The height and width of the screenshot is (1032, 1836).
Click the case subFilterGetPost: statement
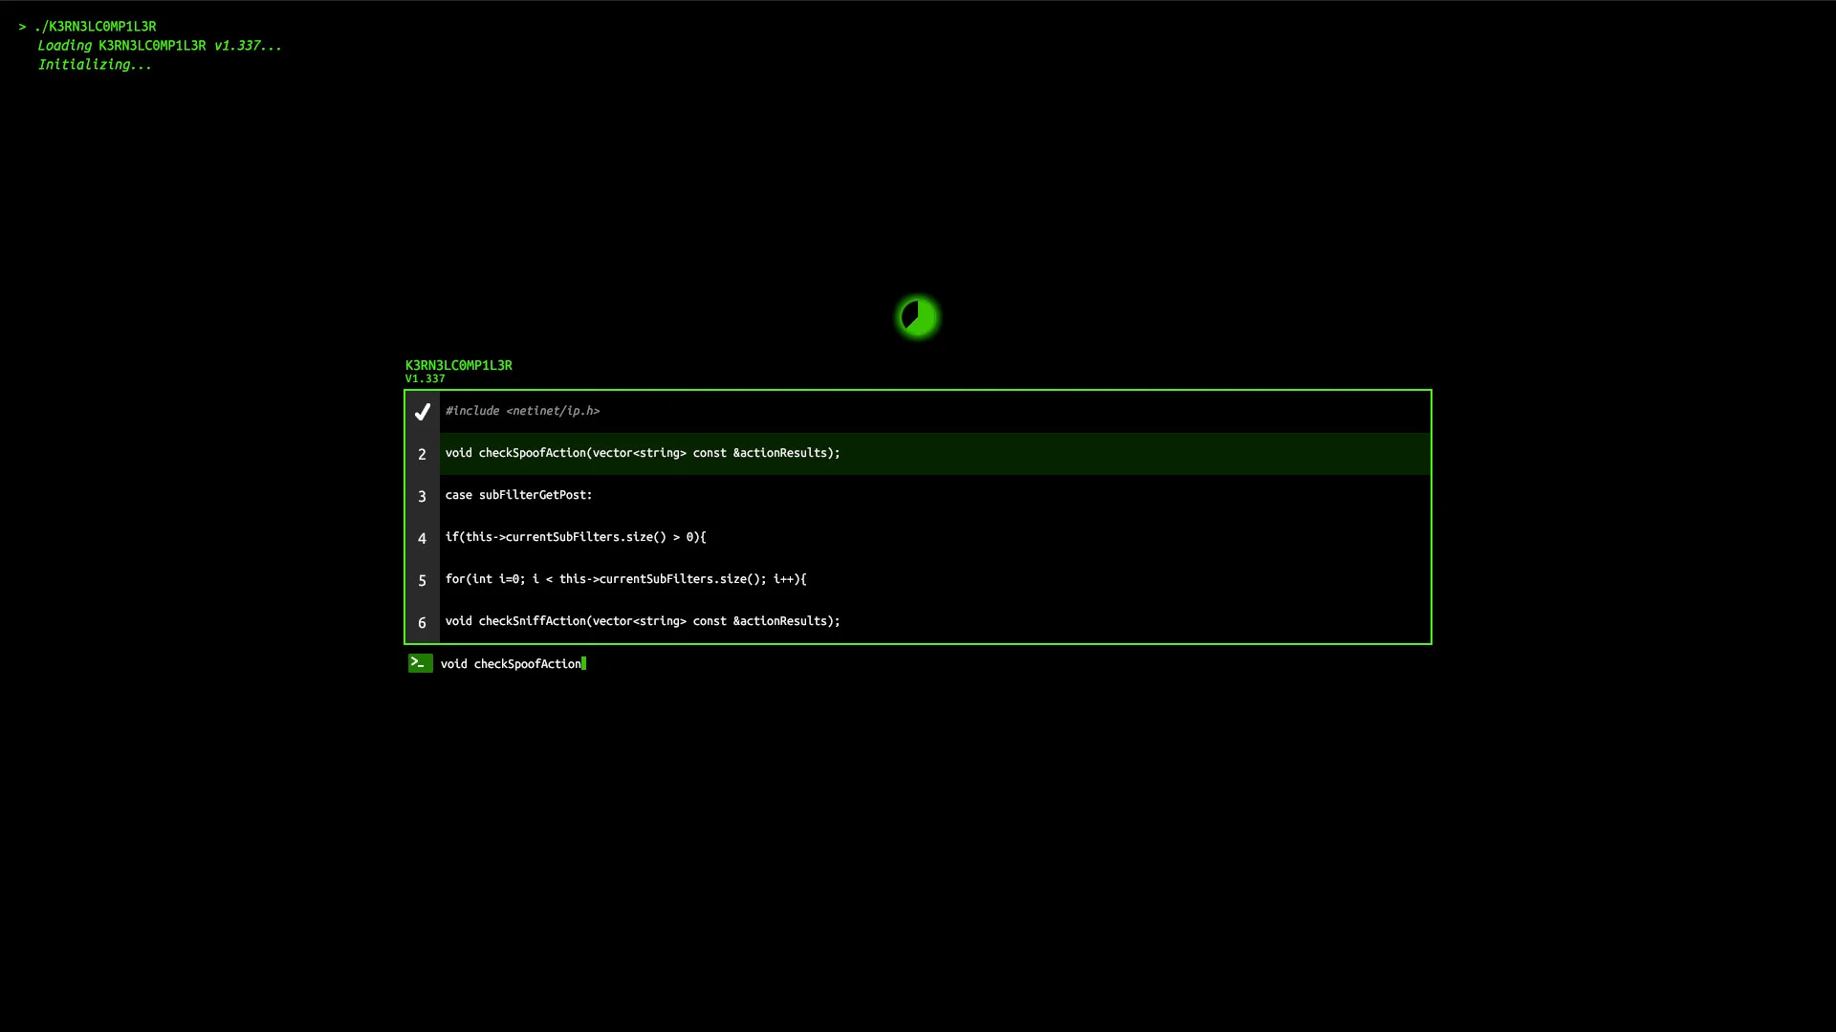tap(517, 494)
